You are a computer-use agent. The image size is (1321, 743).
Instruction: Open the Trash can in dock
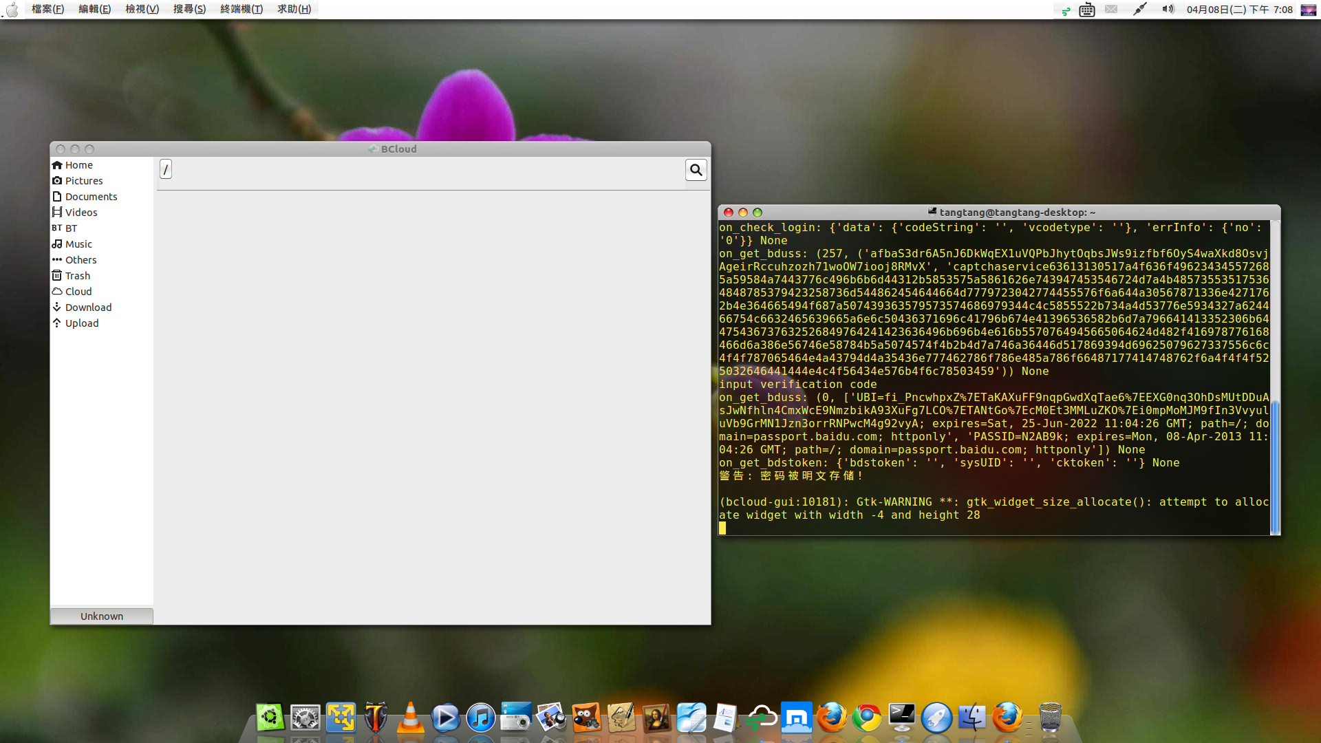click(x=1051, y=718)
